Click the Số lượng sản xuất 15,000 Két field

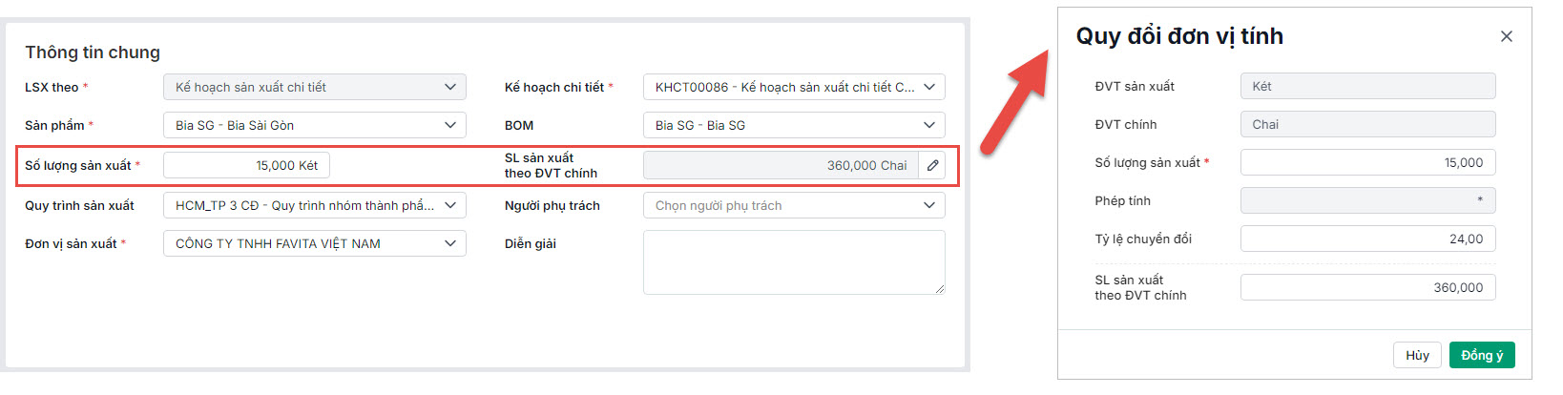pos(246,165)
